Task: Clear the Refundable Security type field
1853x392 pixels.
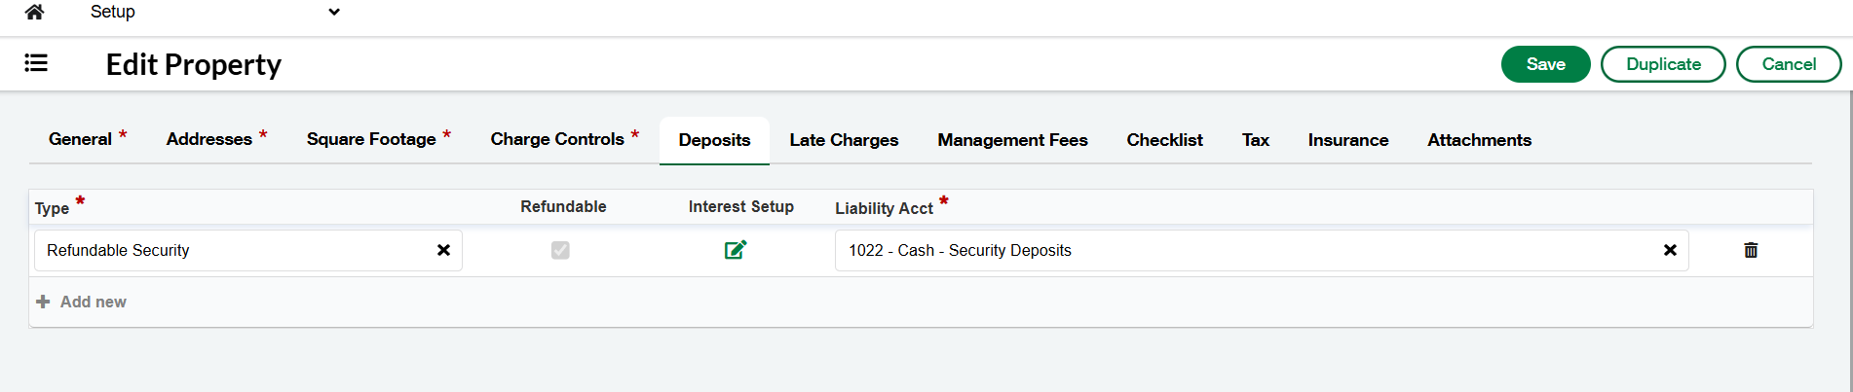Action: pos(443,250)
